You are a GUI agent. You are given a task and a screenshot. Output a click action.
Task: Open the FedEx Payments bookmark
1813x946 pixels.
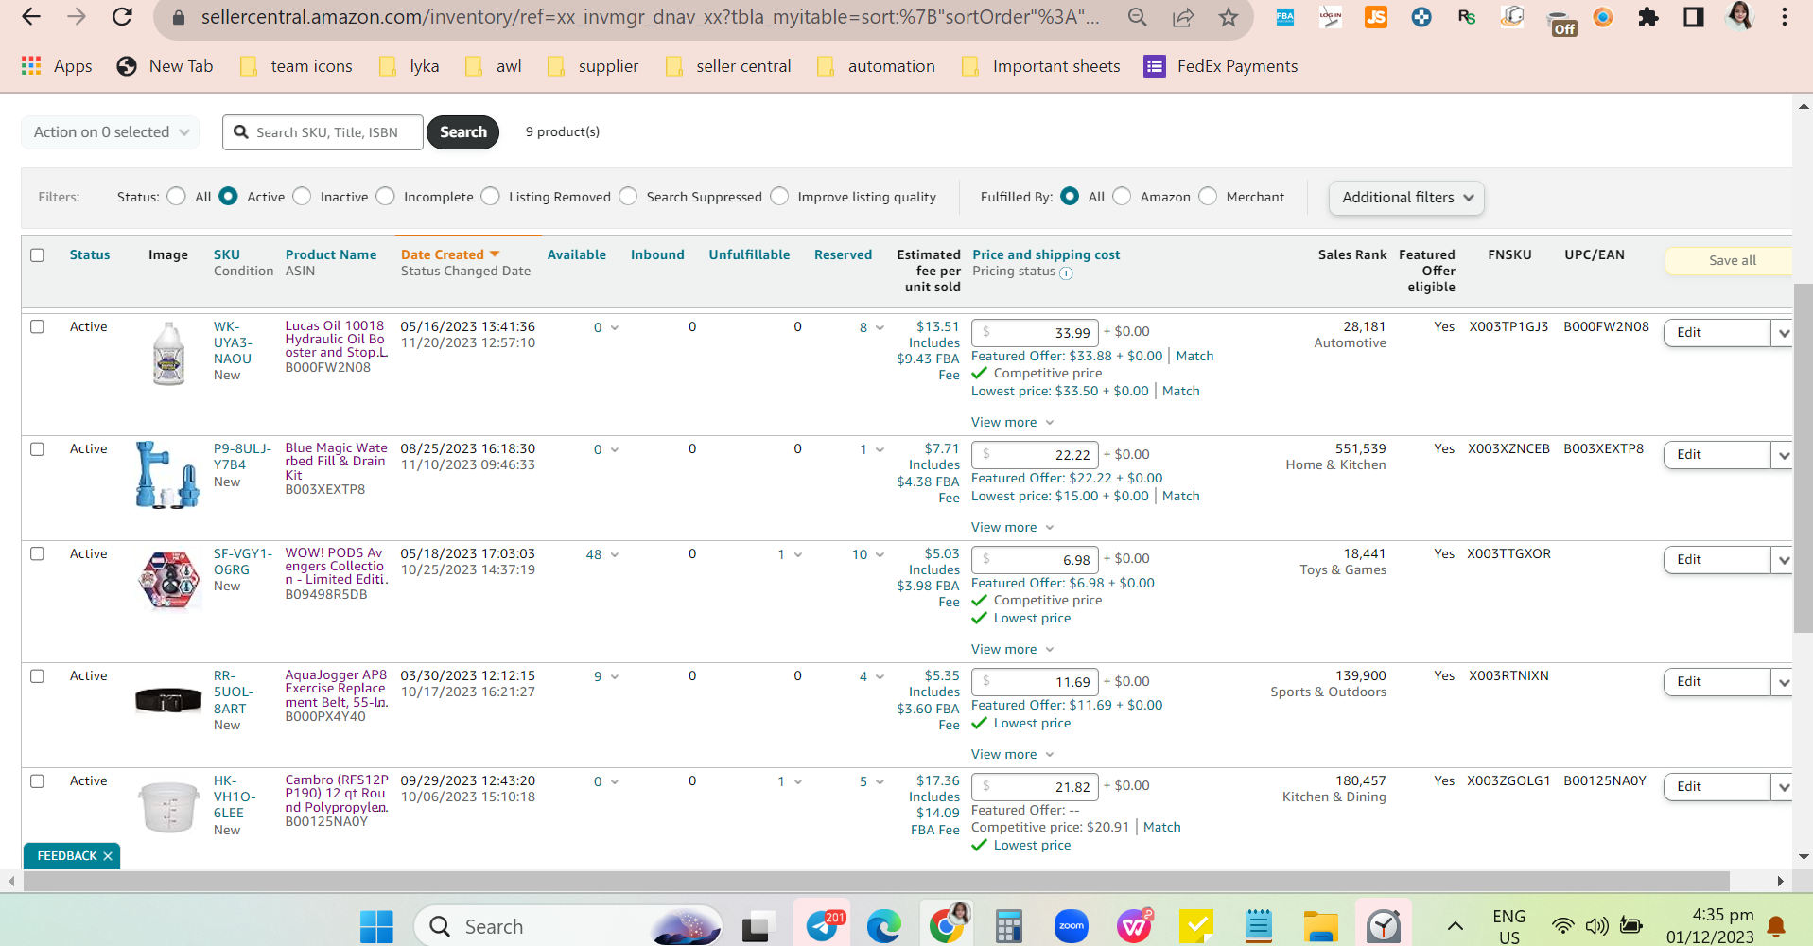point(1221,66)
